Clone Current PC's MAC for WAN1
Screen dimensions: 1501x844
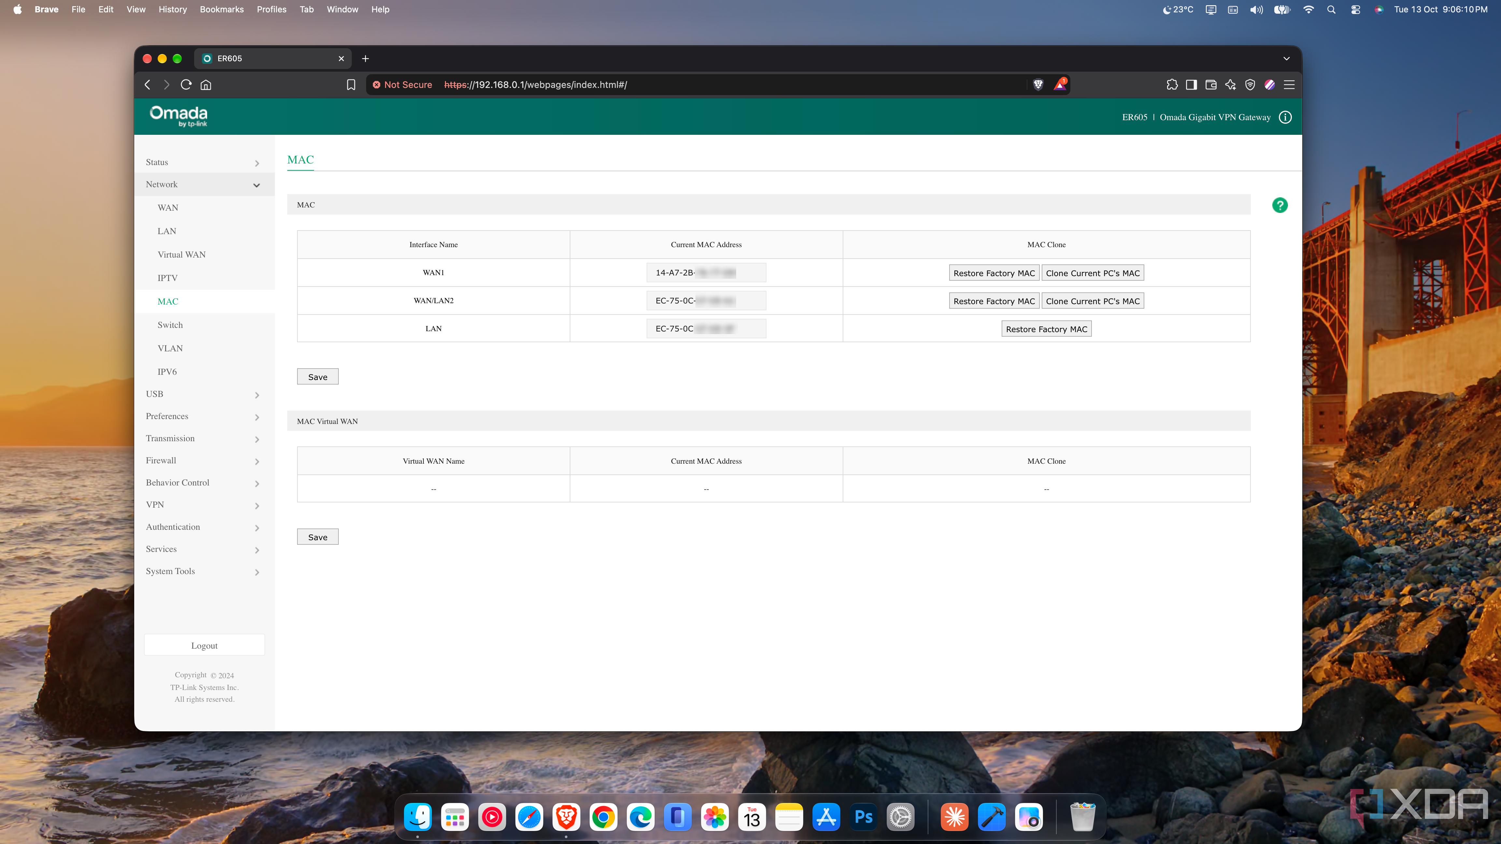pyautogui.click(x=1093, y=273)
